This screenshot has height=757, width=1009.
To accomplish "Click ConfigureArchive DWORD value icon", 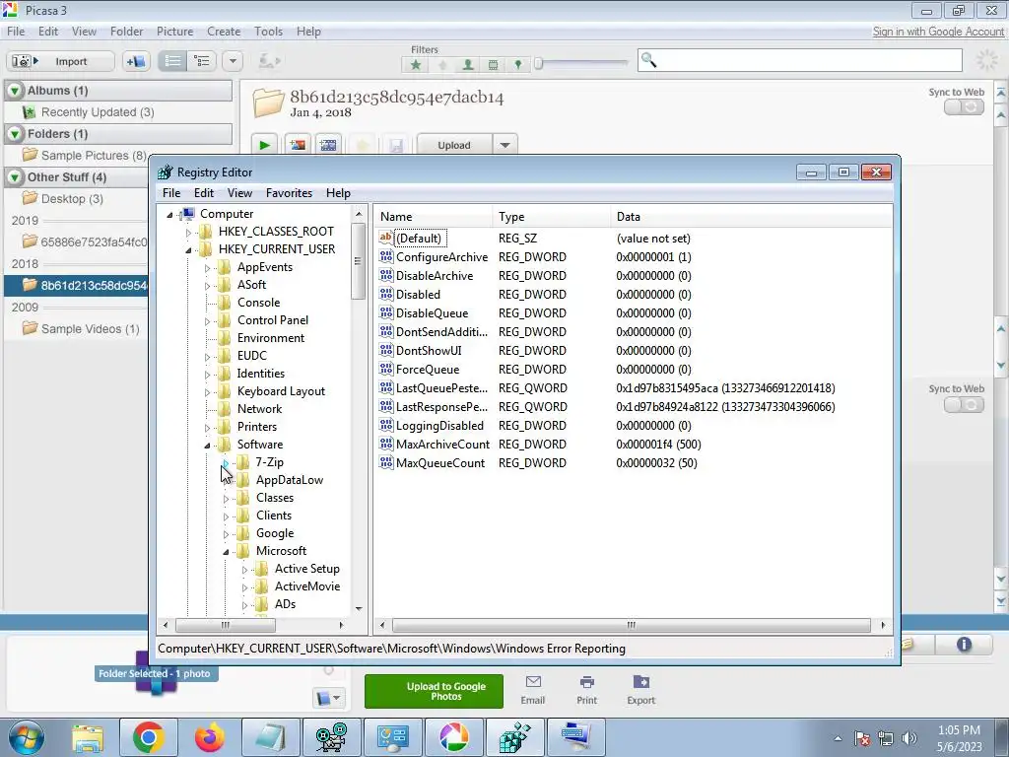I will [386, 257].
